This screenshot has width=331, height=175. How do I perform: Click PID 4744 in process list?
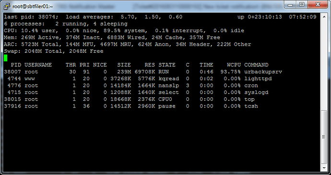pos(14,79)
